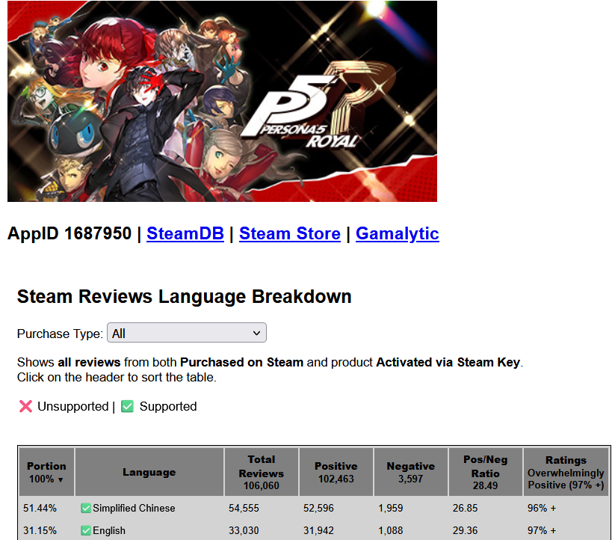Sort table by Portion header
The height and width of the screenshot is (540, 615).
[x=46, y=472]
